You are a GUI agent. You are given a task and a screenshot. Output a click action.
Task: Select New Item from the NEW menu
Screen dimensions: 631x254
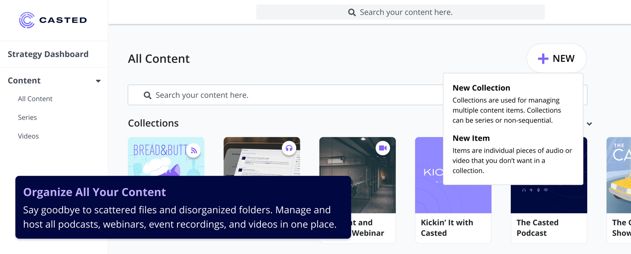point(470,138)
